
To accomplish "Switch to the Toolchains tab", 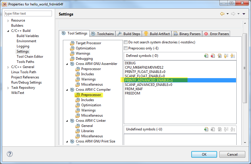I will point(103,34).
